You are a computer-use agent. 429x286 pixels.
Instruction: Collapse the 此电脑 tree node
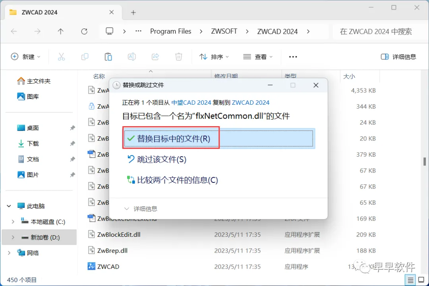pyautogui.click(x=9, y=206)
